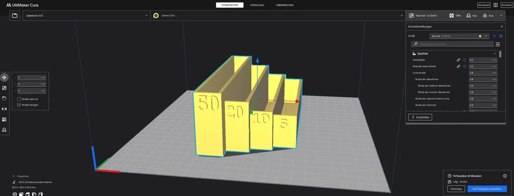The width and height of the screenshot is (514, 196).
Task: Edit Schichtdicke value 0.2
Action: pos(483,60)
